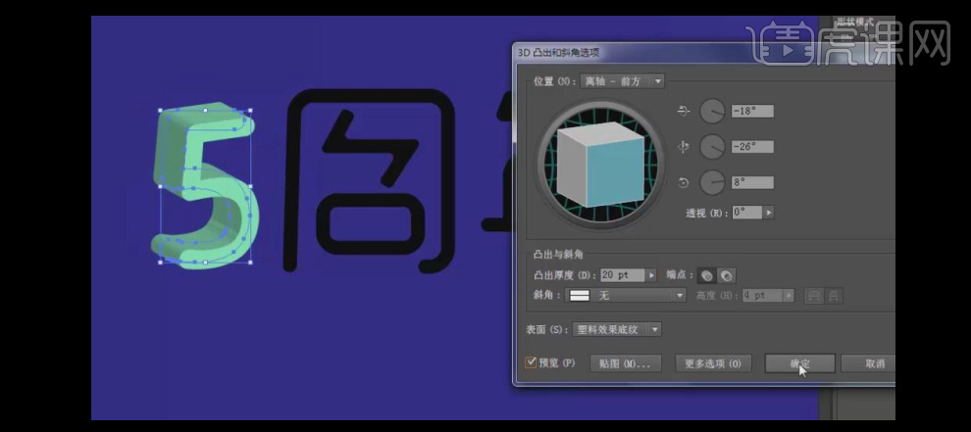Turn cap on for solid appearance

[x=705, y=275]
